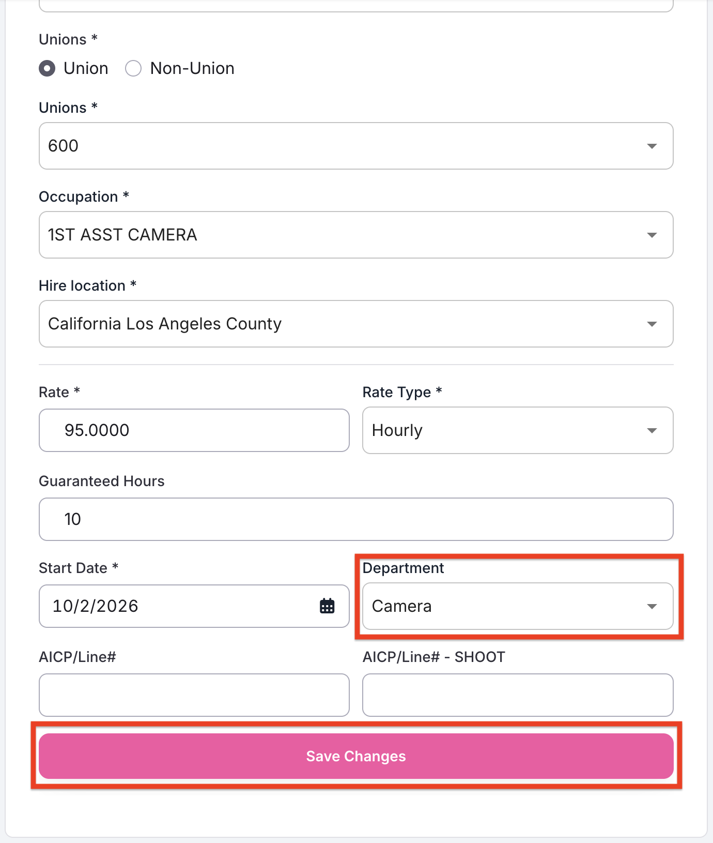Click the Occupation dropdown caret arrow
The width and height of the screenshot is (713, 843).
coord(652,235)
